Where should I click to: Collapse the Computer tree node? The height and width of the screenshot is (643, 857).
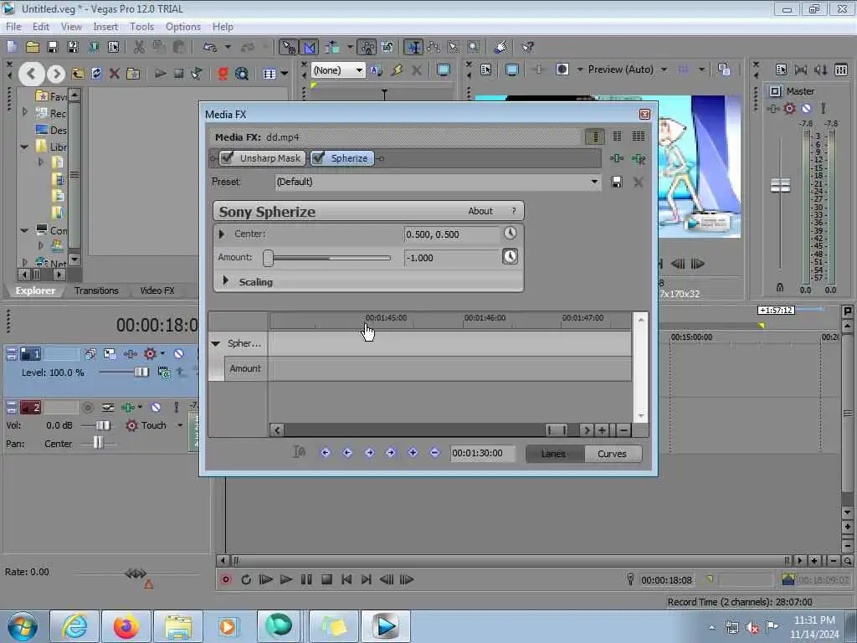coord(24,230)
